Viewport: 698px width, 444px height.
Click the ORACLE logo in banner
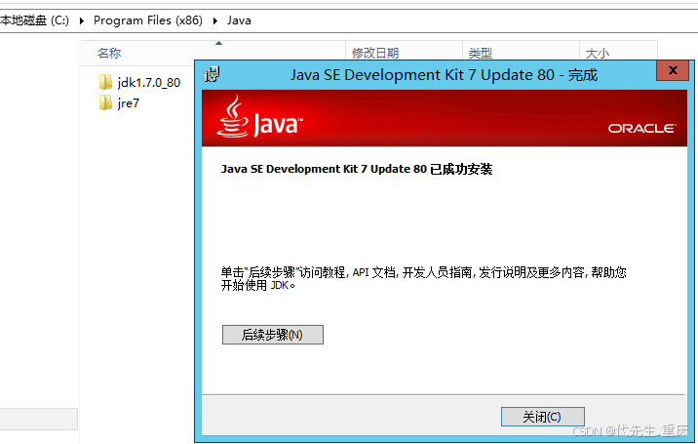tap(641, 129)
